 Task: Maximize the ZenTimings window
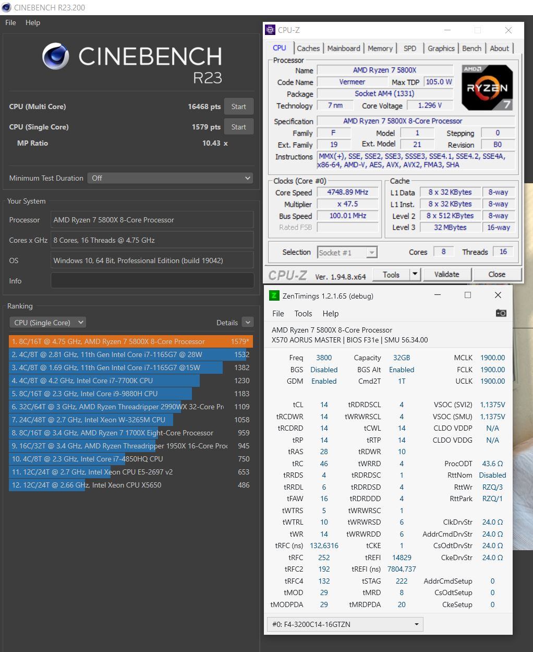tap(468, 295)
